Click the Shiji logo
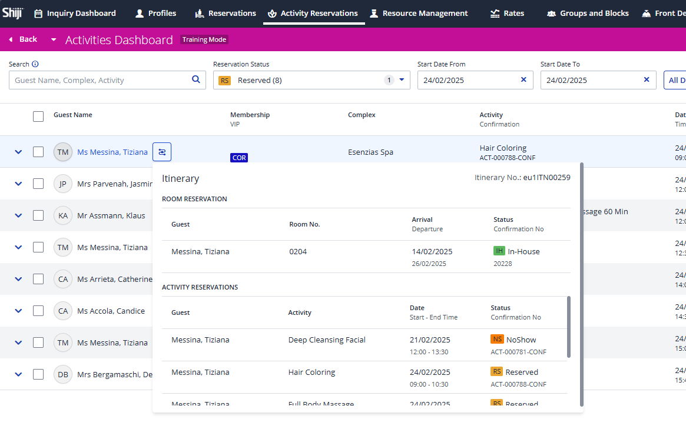The height and width of the screenshot is (429, 686). click(12, 13)
